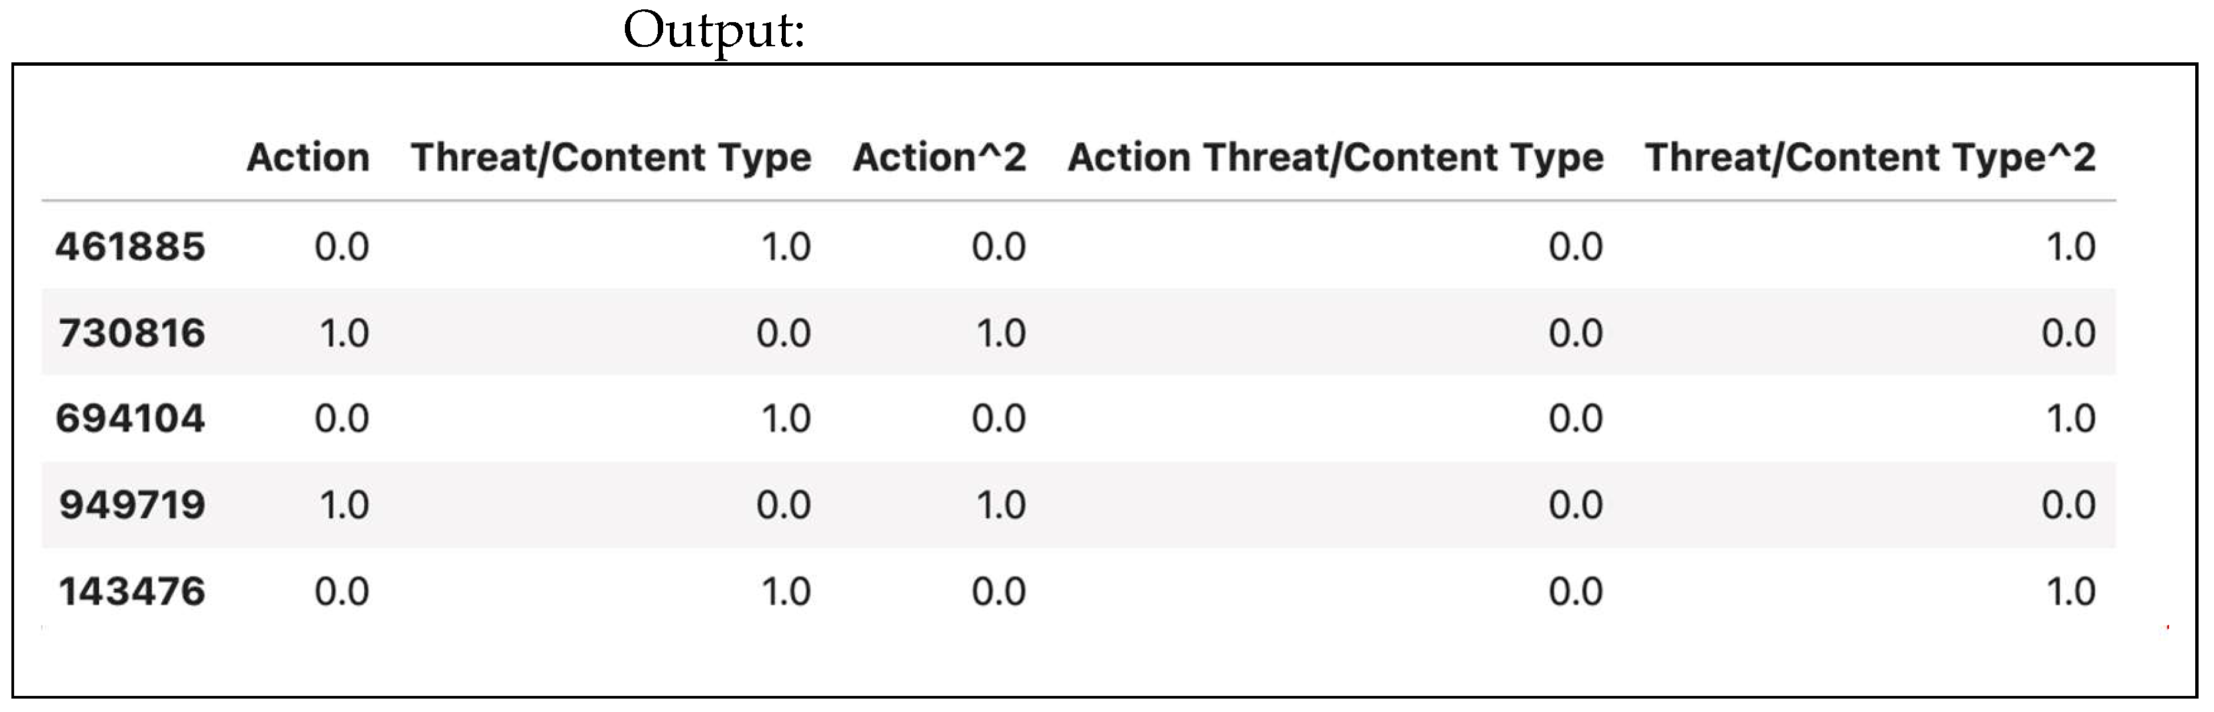
Task: Click Action value in row 461885
Action: pos(342,247)
